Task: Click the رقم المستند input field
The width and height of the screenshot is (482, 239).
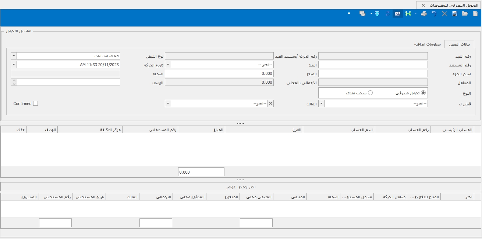Action: tap(373, 65)
